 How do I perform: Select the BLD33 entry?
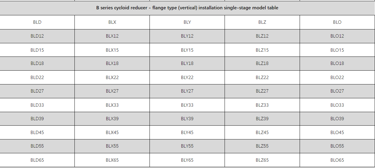[x=37, y=105]
